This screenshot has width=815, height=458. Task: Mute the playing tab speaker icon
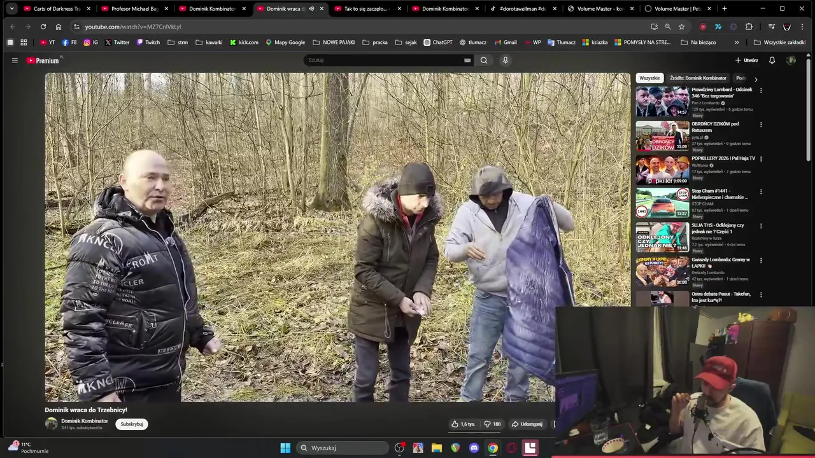point(311,9)
